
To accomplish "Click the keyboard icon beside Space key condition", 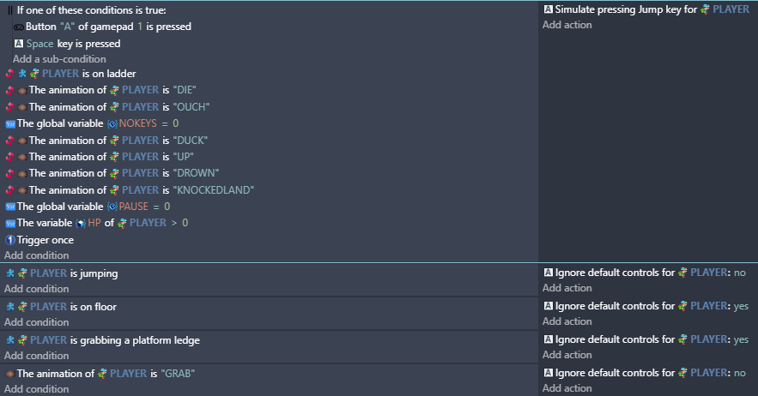I will [x=19, y=44].
